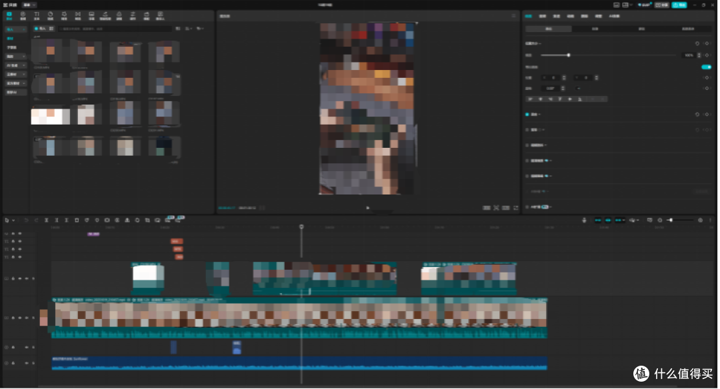Hide the top track using its eye icon
Viewport: 720px width, 389px height.
coord(20,234)
